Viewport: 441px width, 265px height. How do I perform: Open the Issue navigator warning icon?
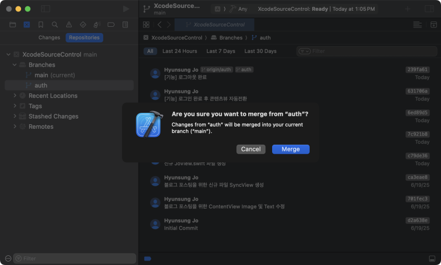point(69,25)
